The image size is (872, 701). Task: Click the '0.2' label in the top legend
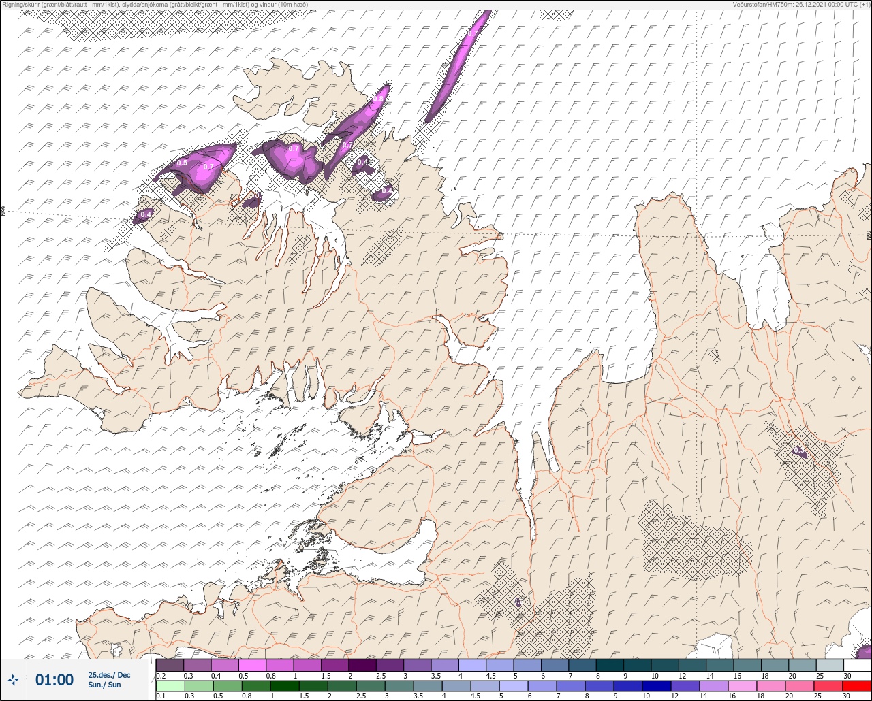pos(161,676)
